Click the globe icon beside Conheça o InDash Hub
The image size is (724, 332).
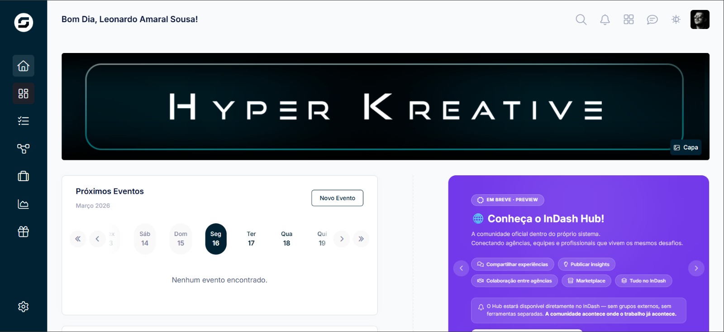click(478, 219)
